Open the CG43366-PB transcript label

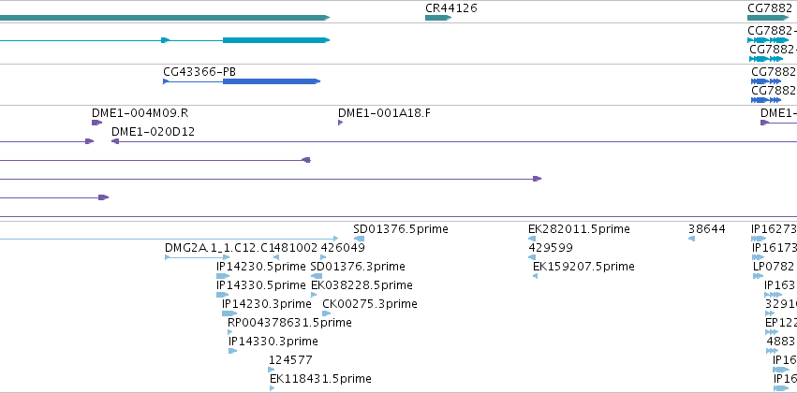click(199, 72)
